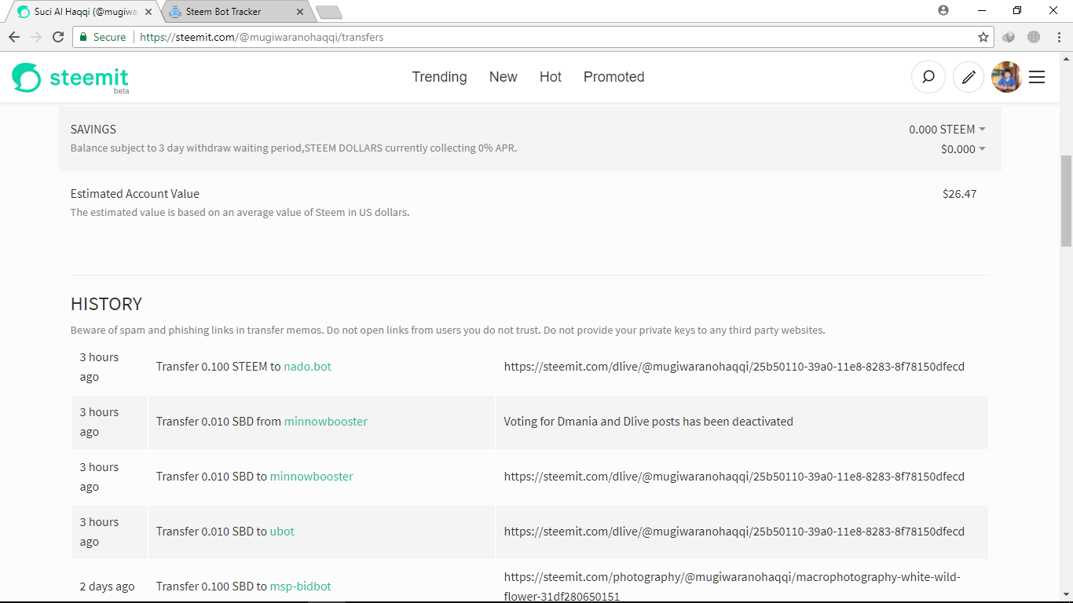This screenshot has height=603, width=1073.
Task: Go back using the browser back arrow
Action: point(13,37)
